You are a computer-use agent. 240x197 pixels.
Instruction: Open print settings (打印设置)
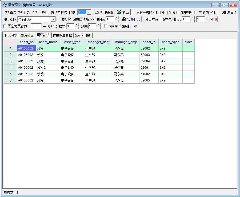[104, 12]
